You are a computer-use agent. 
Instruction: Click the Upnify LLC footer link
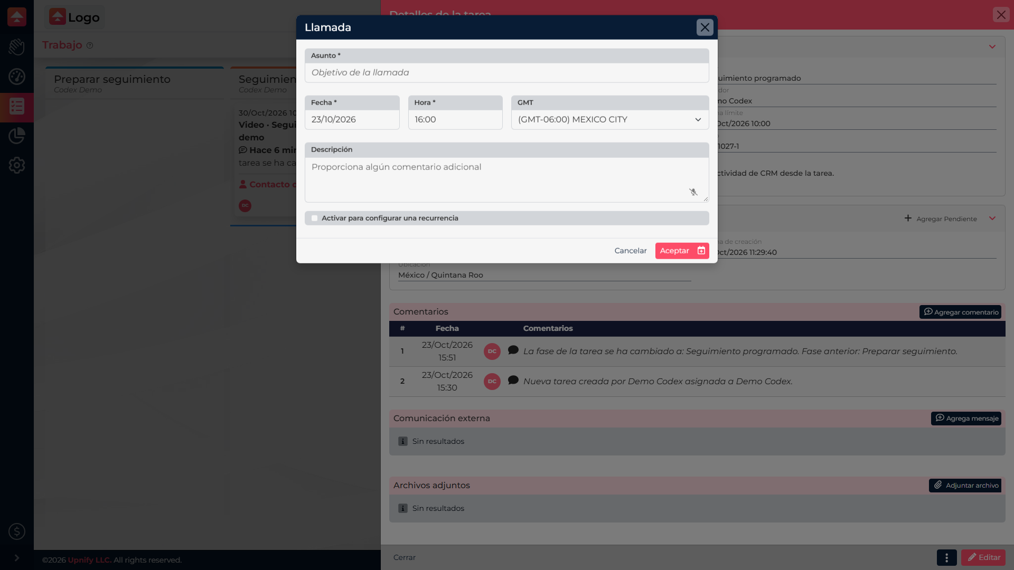89,560
